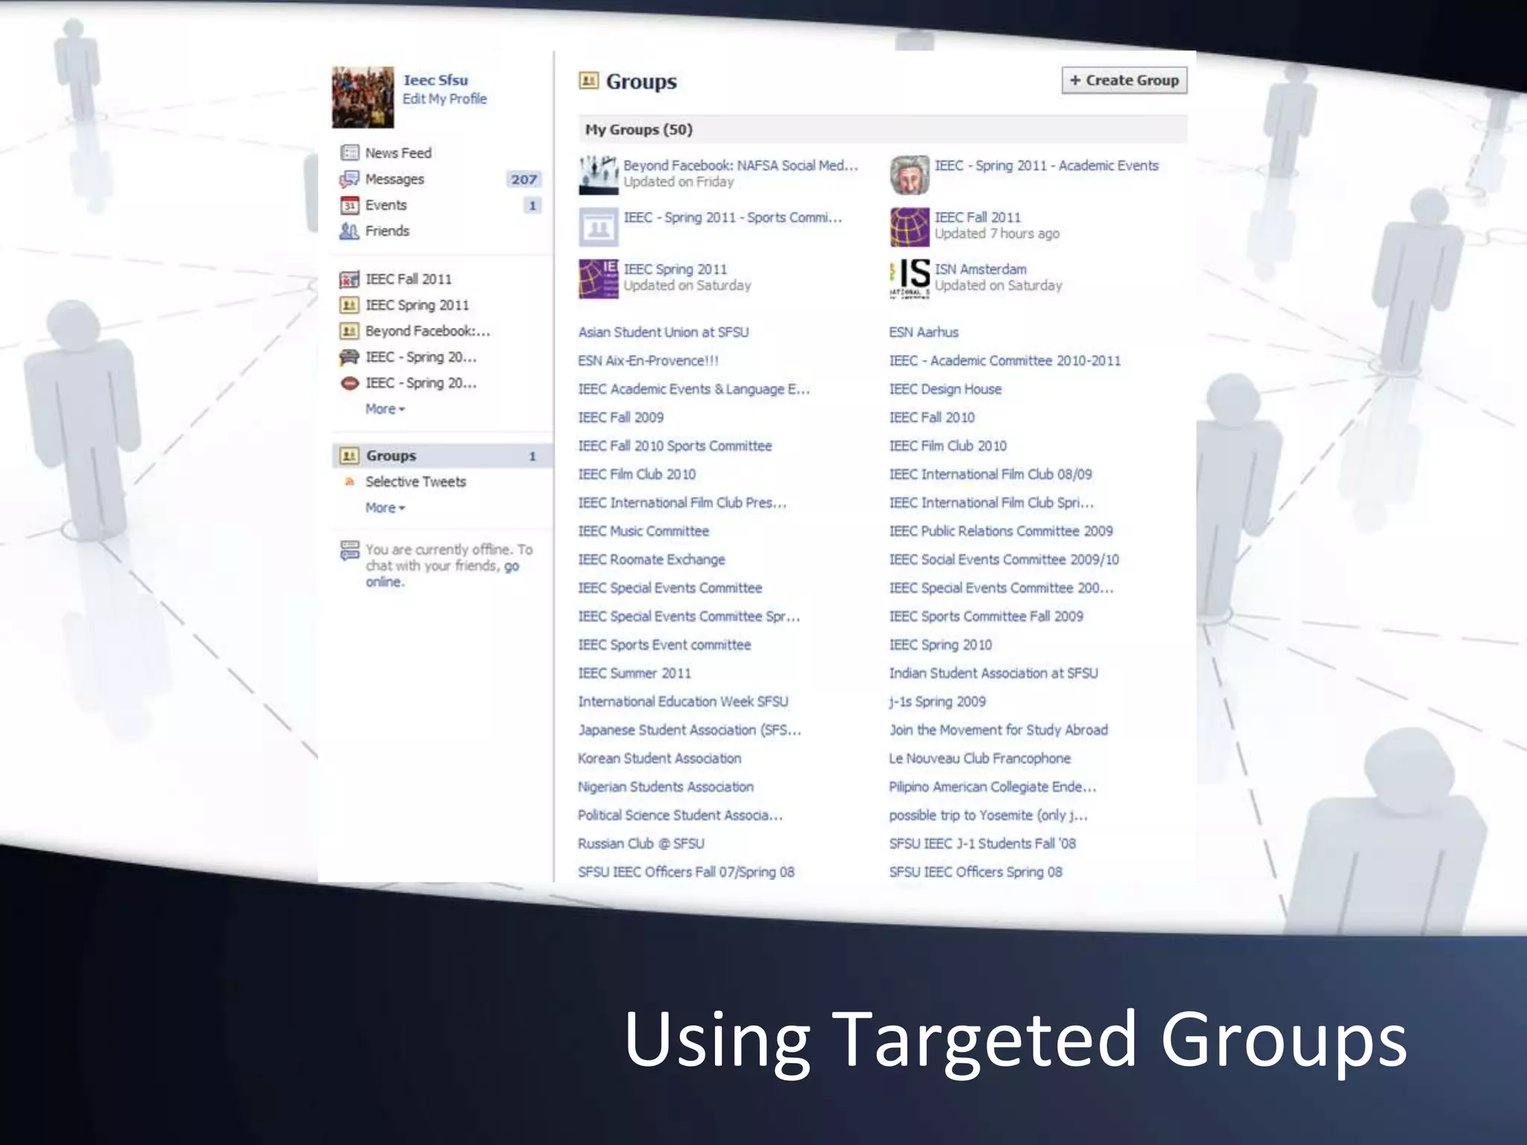Click the Groups header icon
1527x1145 pixels.
pos(588,81)
